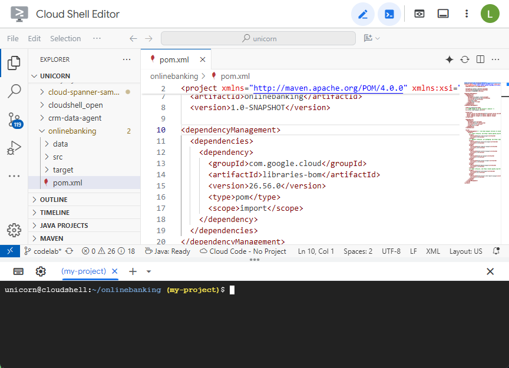Click the web preview icon in header
Screen dimensions: 509x368
[x=419, y=14]
